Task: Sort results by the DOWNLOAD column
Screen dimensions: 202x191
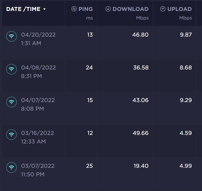Action: click(x=131, y=9)
